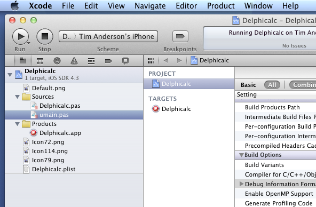Open the Help menu
This screenshot has width=316, height=207.
tap(290, 6)
